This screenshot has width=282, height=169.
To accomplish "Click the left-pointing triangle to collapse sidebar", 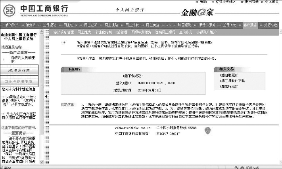I will pos(46,96).
